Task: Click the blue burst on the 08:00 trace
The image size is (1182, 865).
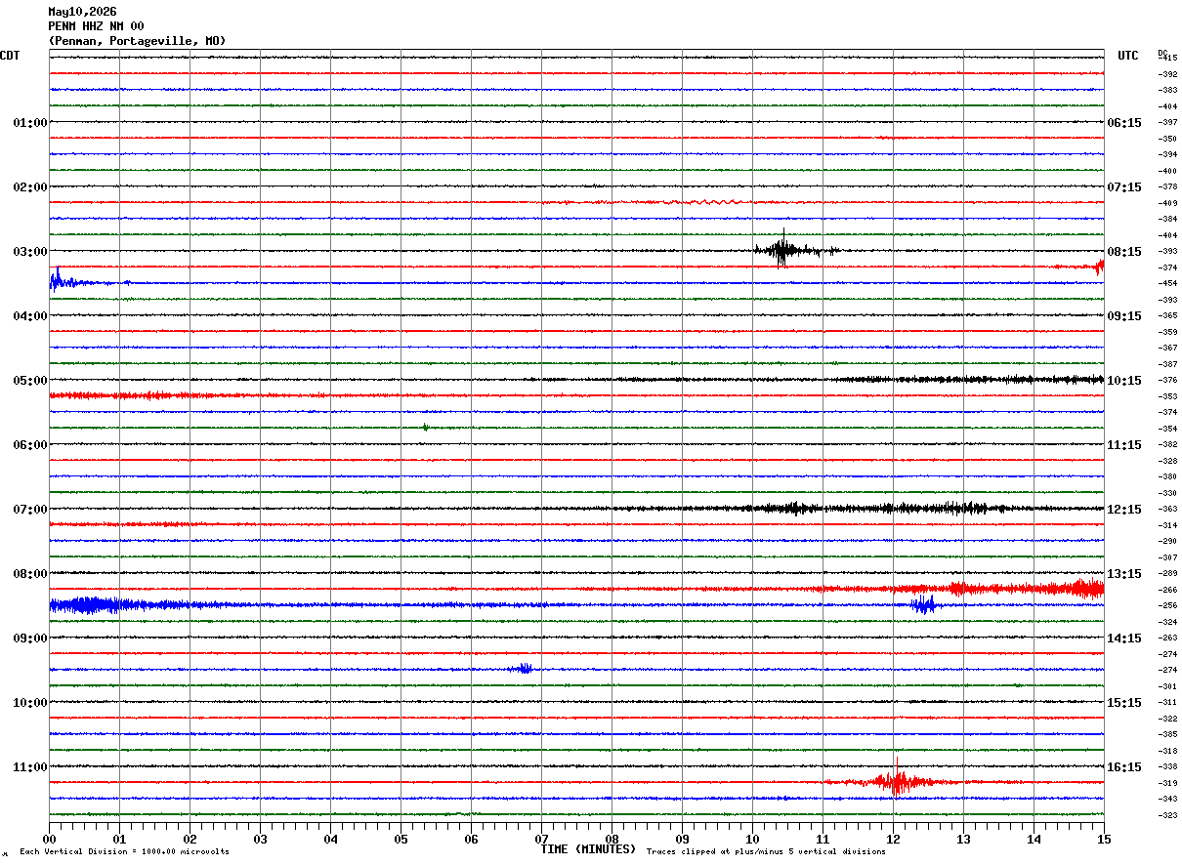Action: [922, 605]
